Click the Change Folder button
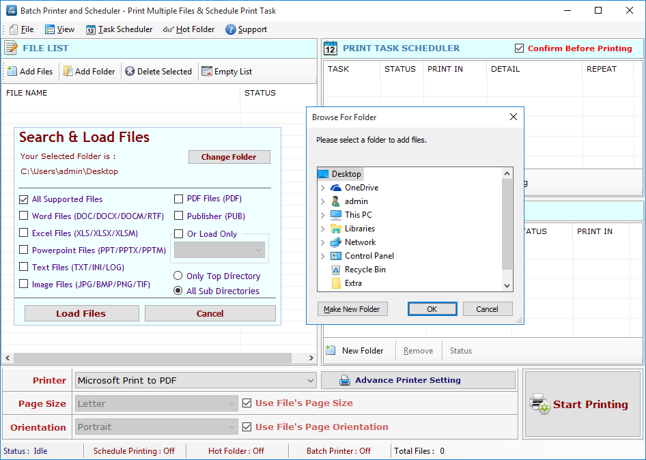The height and width of the screenshot is (460, 646). pyautogui.click(x=229, y=157)
